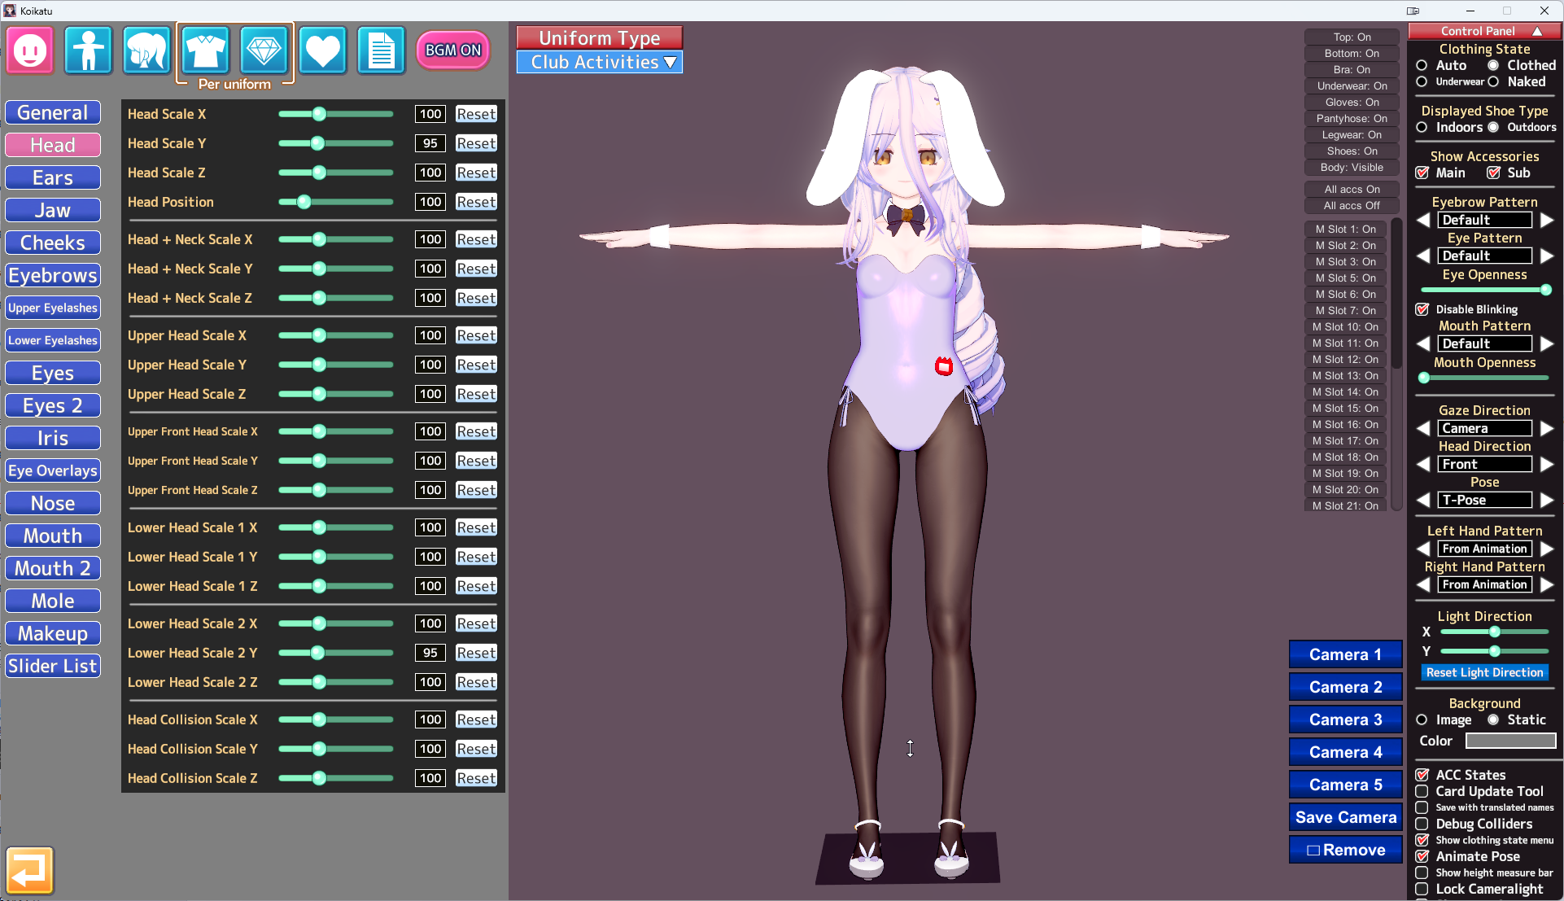The image size is (1564, 901).
Task: Open the heart personality icon
Action: [x=322, y=50]
